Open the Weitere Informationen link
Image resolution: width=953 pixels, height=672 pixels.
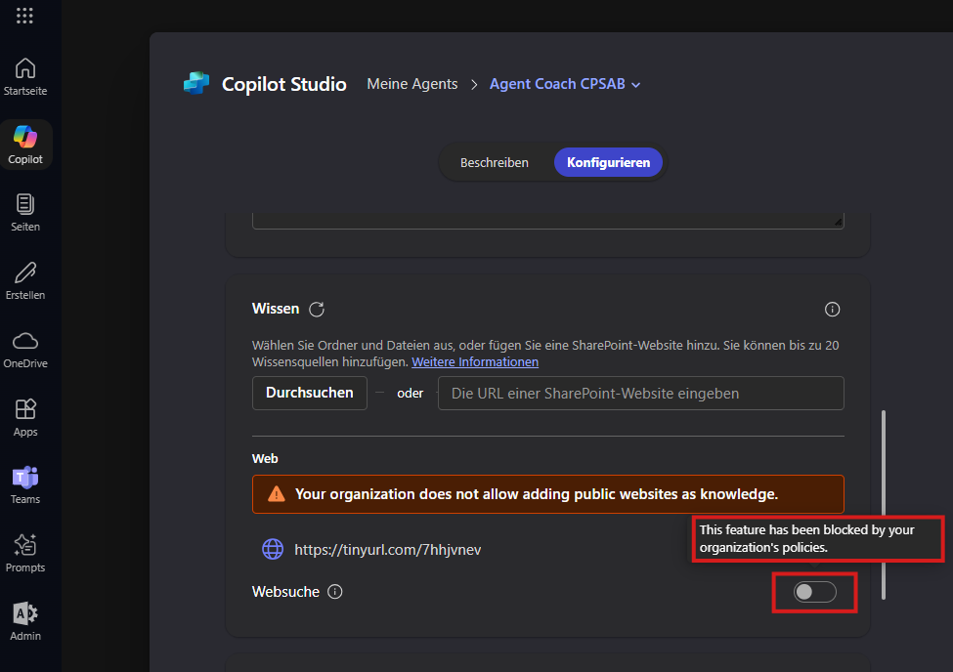click(x=475, y=362)
